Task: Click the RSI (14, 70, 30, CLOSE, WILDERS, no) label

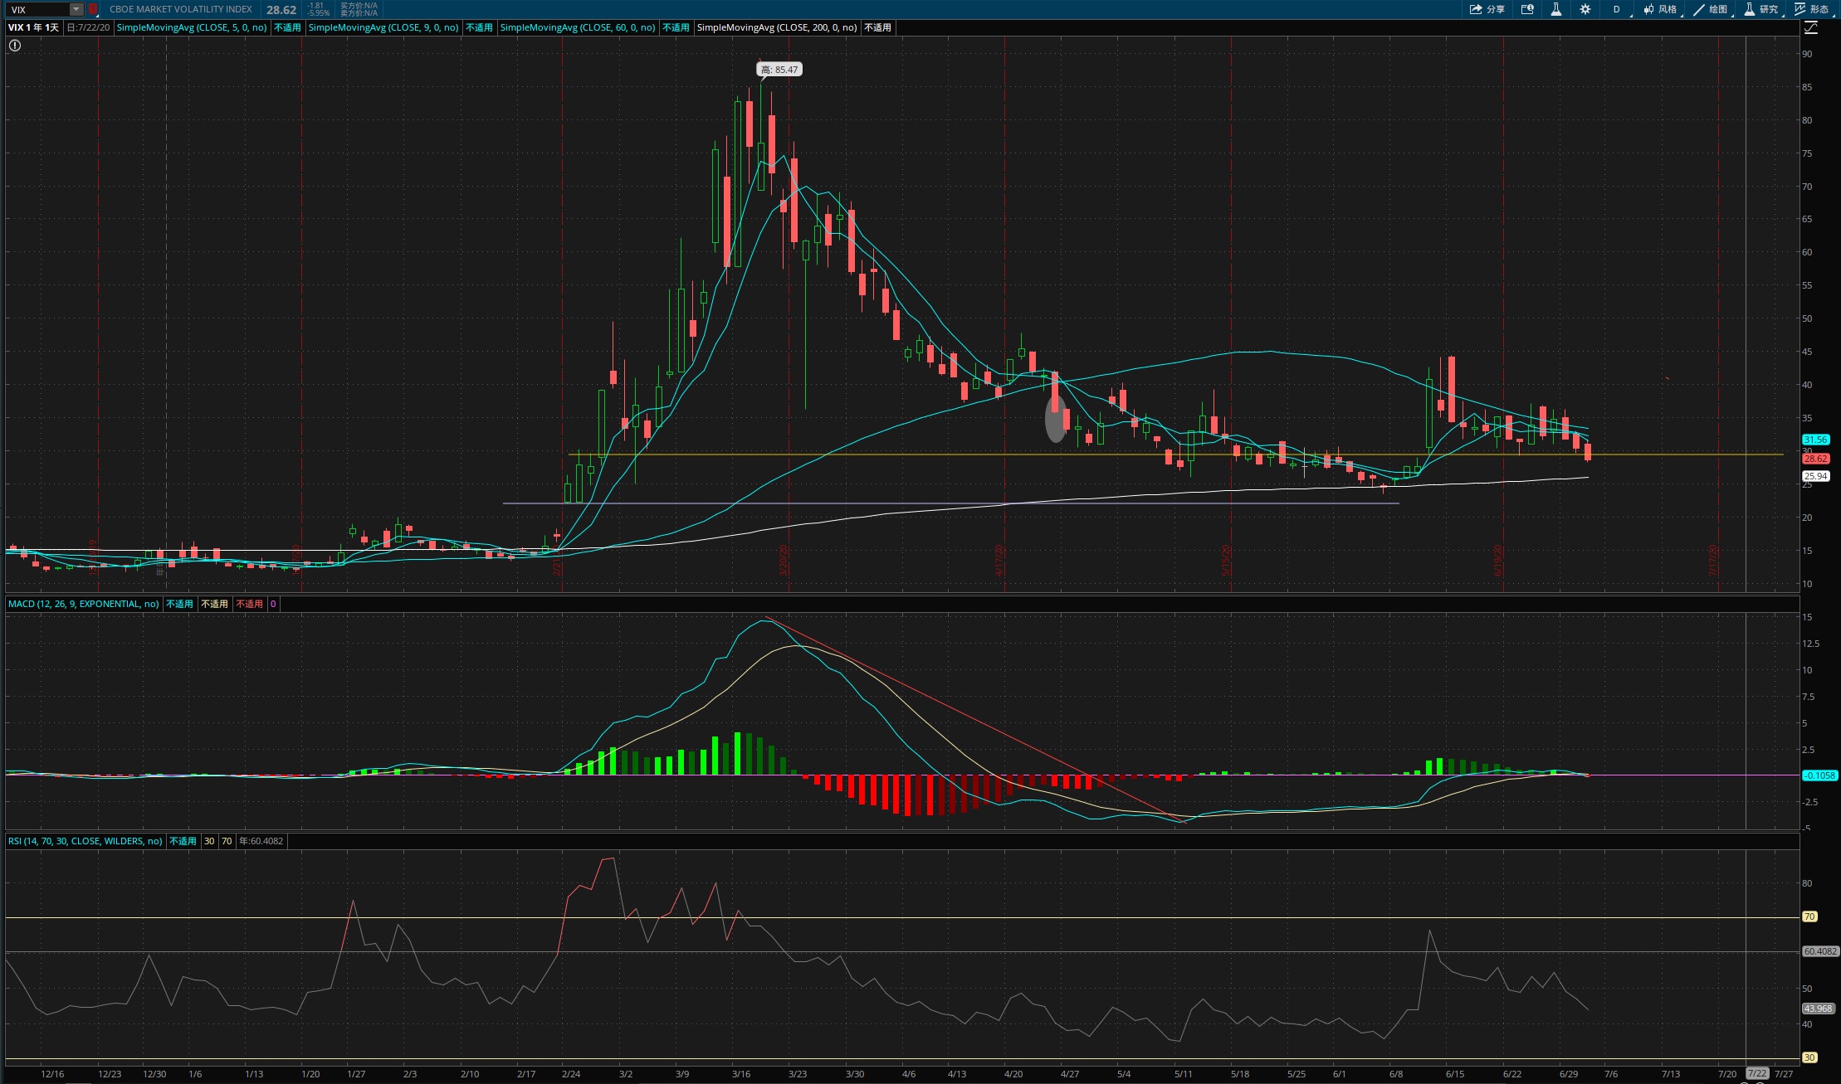Action: coord(85,841)
